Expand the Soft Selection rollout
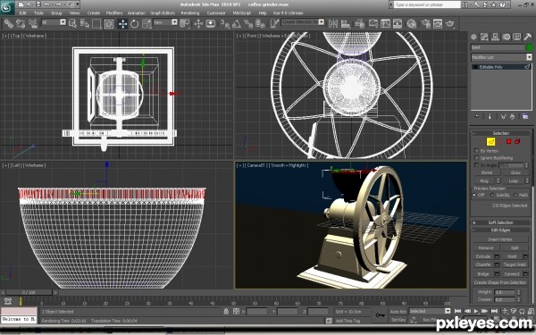Viewport: 536px width, 335px height. pos(500,222)
